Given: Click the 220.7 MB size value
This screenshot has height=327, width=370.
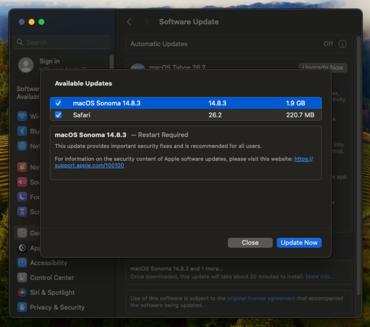Looking at the screenshot, I should click(300, 115).
